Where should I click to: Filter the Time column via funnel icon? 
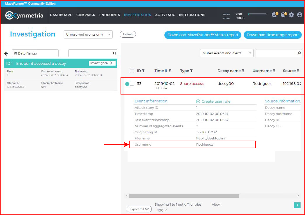pyautogui.click(x=170, y=71)
